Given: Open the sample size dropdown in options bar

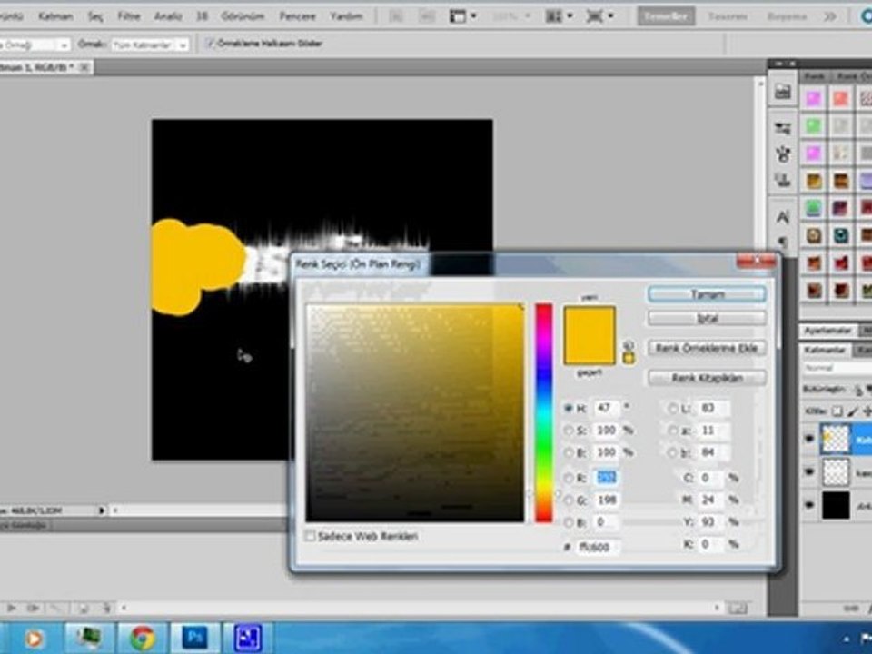Looking at the screenshot, I should (x=35, y=45).
